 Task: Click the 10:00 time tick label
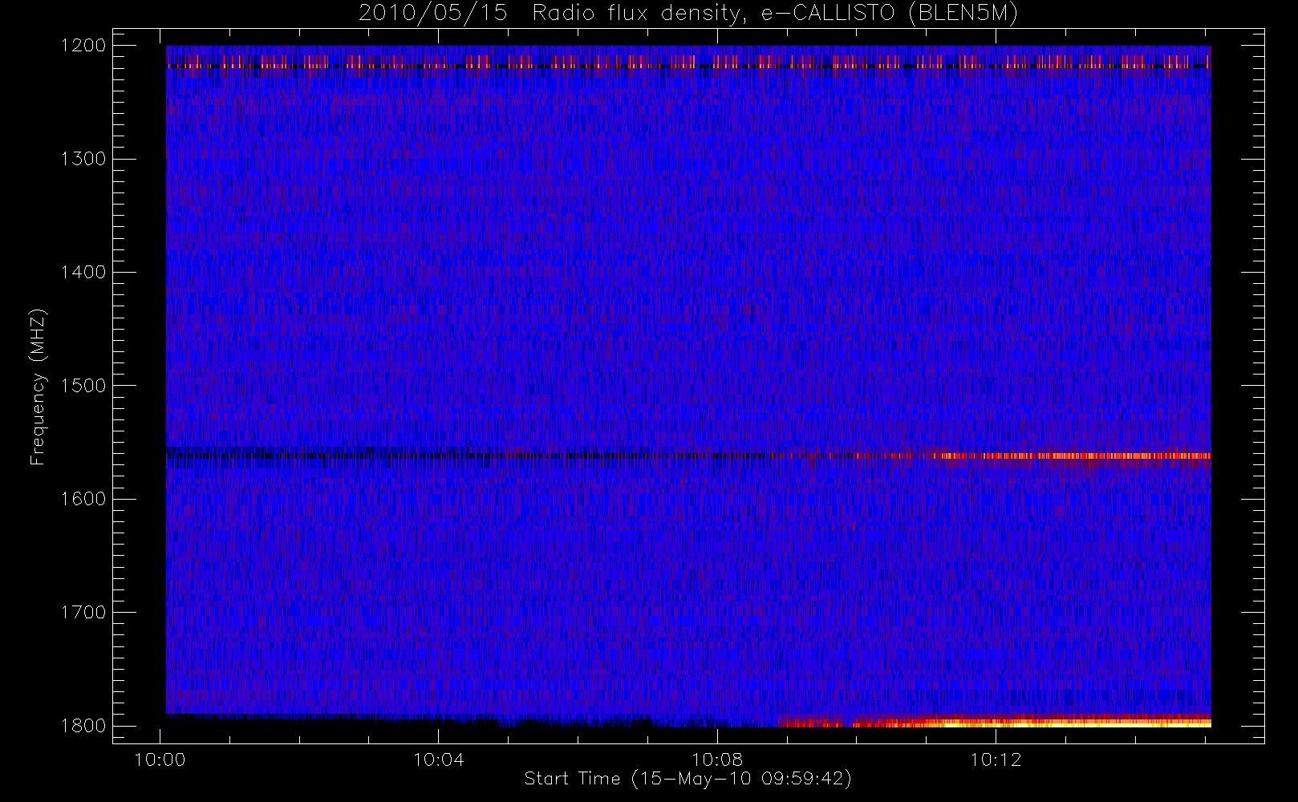[x=160, y=759]
